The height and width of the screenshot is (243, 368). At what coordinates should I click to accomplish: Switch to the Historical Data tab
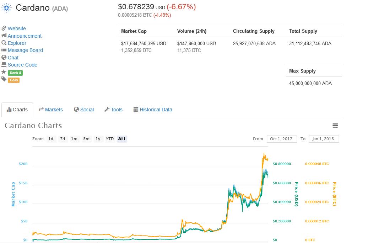(x=153, y=110)
